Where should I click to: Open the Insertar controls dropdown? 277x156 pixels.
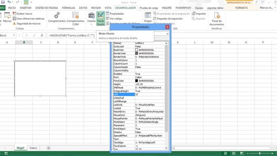[x=91, y=19]
